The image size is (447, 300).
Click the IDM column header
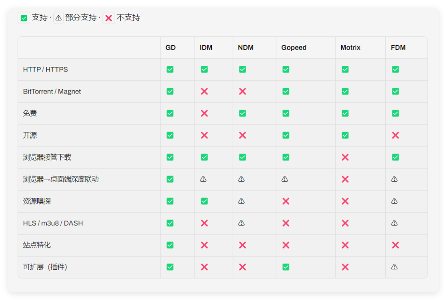coord(206,48)
